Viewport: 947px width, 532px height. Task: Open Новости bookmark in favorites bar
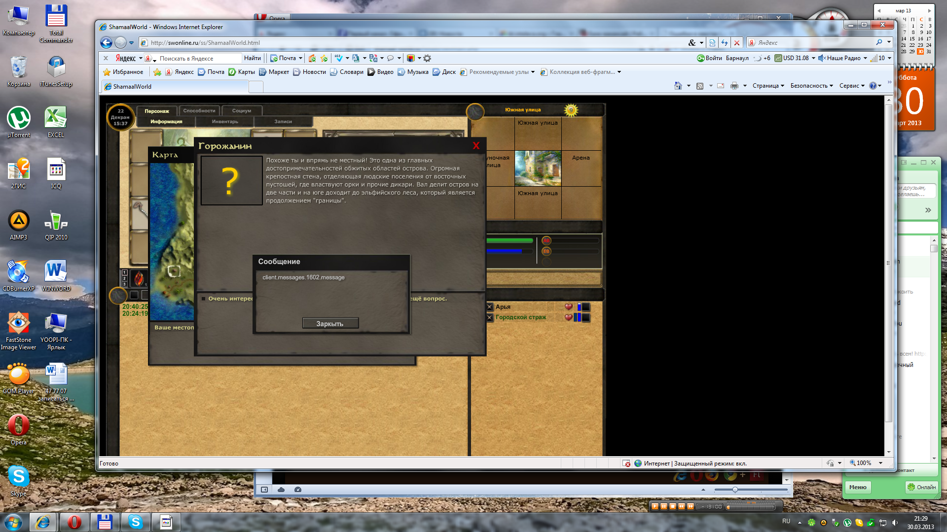(310, 72)
